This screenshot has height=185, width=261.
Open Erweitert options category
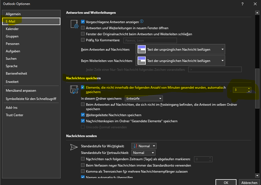(x=31, y=81)
